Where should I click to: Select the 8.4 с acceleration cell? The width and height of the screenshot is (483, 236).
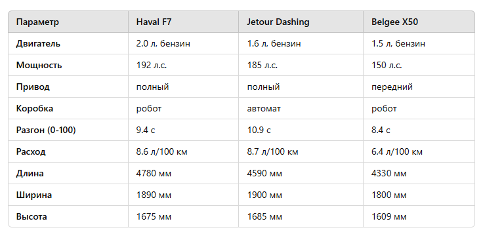(x=419, y=130)
